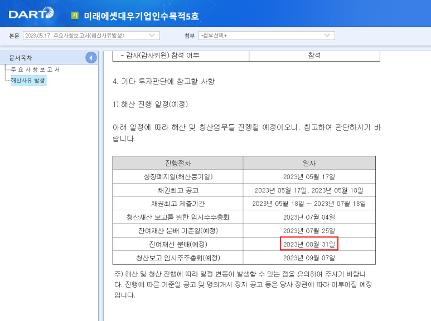
Task: Click cell 채권최고 공고
Action: [x=178, y=190]
